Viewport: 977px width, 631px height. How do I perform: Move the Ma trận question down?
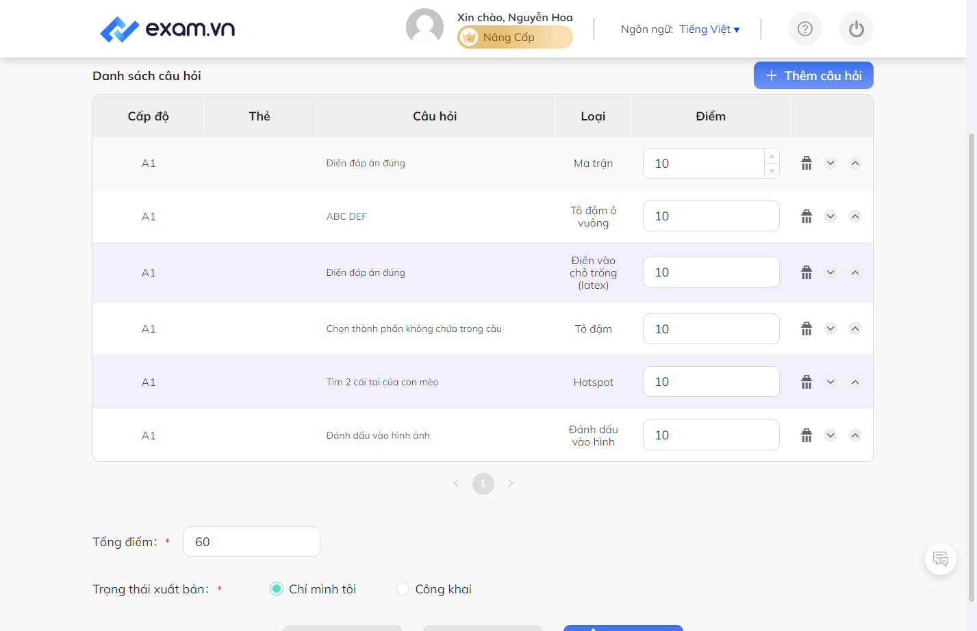pyautogui.click(x=830, y=163)
